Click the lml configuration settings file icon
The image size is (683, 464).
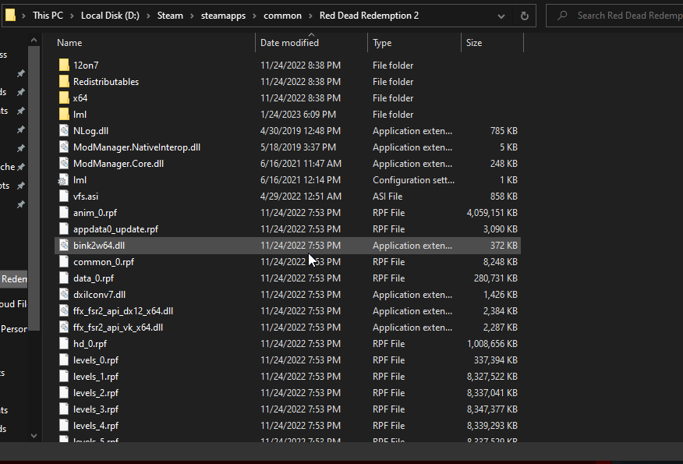tap(65, 180)
